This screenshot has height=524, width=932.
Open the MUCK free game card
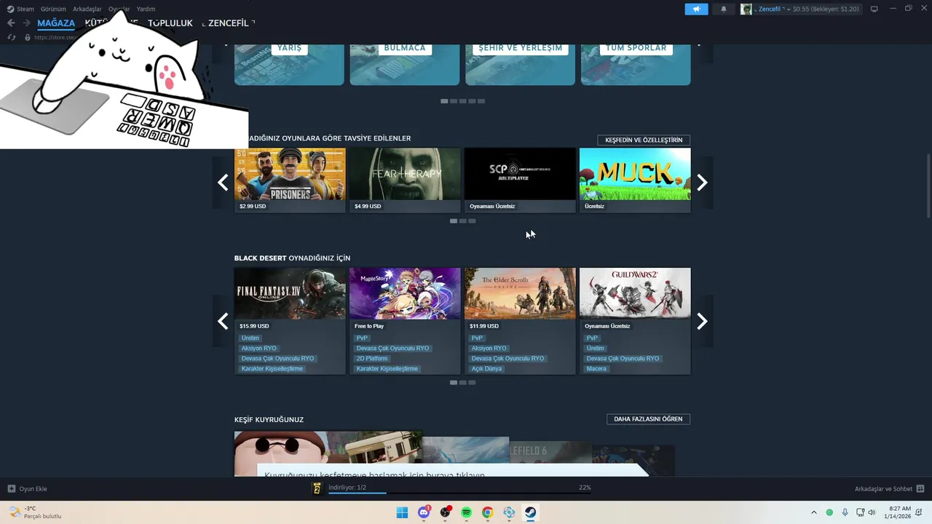point(635,180)
